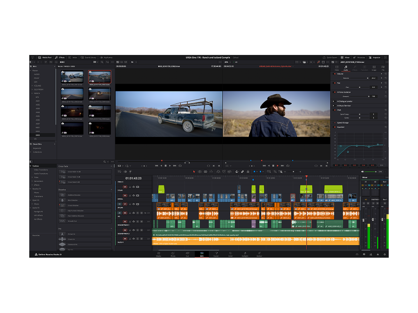Open the Keyframes panel
Viewport: 418px width, 313px height.
pyautogui.click(x=106, y=57)
